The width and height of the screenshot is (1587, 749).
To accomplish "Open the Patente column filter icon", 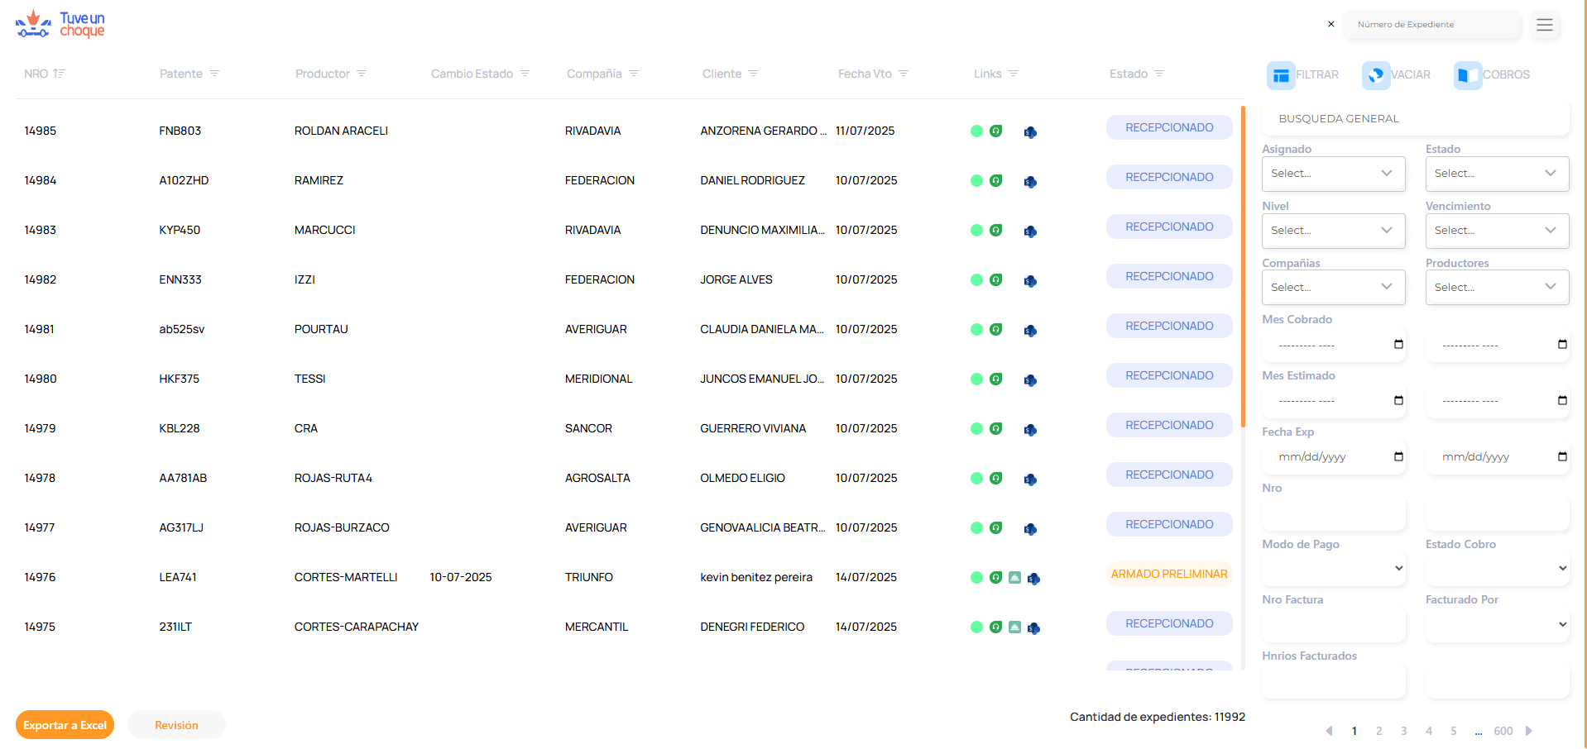I will [x=214, y=74].
